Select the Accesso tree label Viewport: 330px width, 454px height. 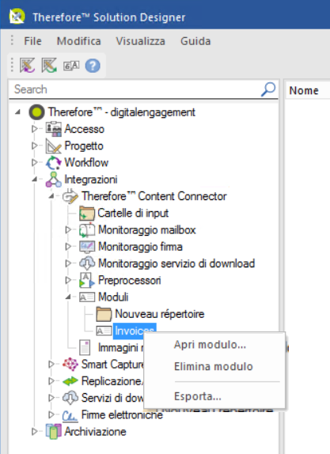point(85,129)
